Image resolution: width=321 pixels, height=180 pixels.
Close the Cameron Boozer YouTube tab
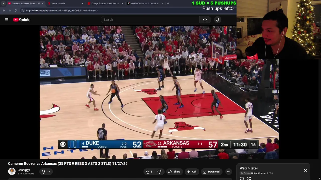[x=43, y=3]
